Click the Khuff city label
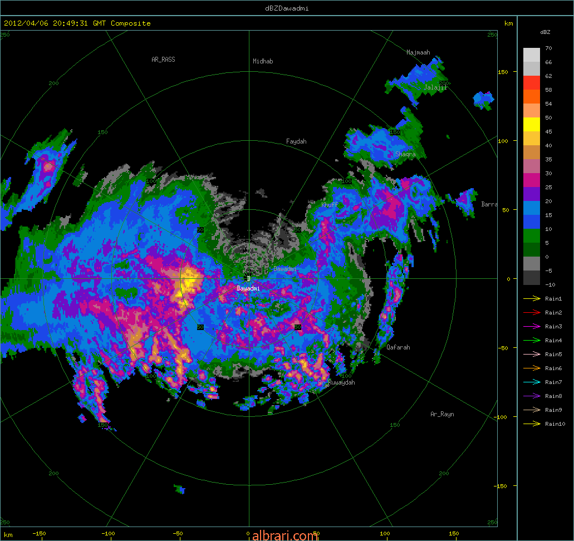This screenshot has width=574, height=541. point(330,205)
